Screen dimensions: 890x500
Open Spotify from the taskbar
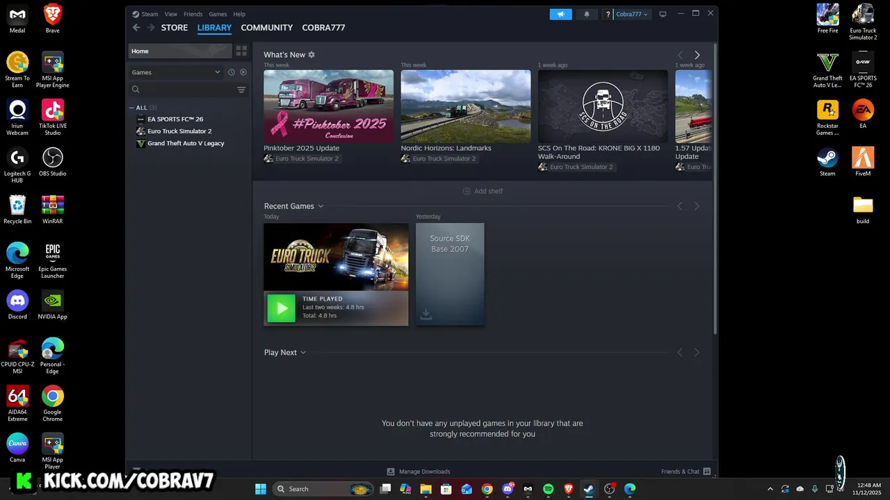(548, 489)
